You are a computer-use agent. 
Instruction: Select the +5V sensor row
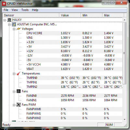[x=74, y=46]
